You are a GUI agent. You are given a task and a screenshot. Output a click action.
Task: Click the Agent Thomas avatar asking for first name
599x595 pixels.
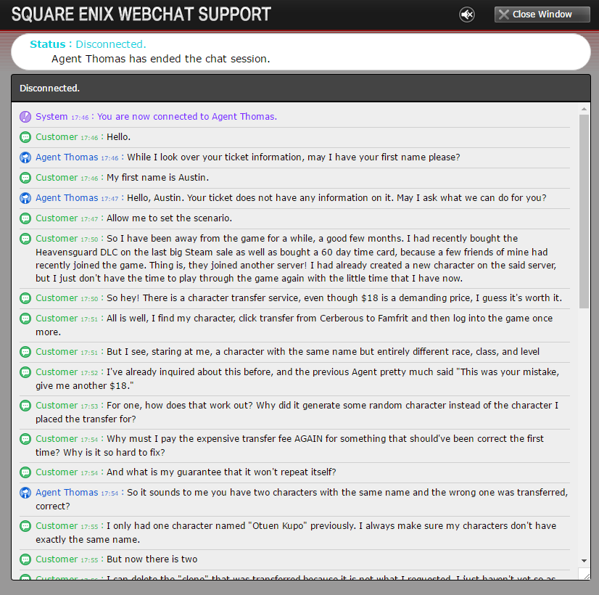[x=25, y=157]
